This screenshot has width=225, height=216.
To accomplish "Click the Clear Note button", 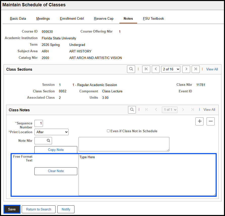I will pyautogui.click(x=56, y=171).
